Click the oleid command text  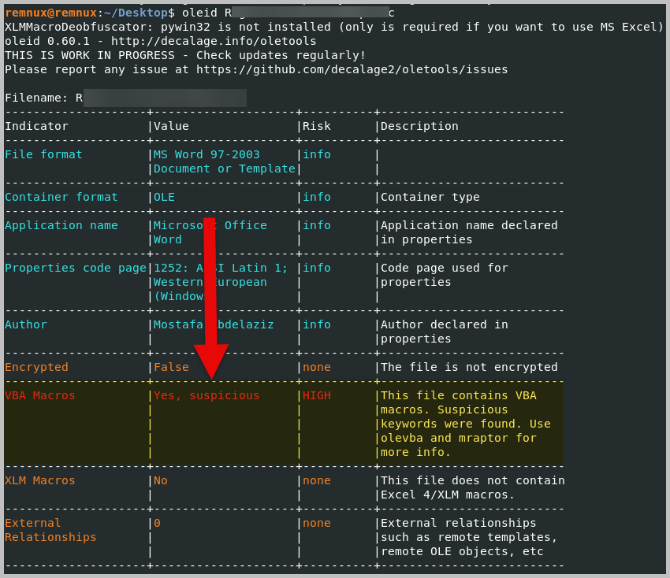click(198, 13)
